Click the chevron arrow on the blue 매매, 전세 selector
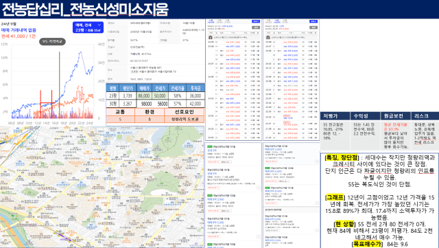Image resolution: width=439 pixels, height=248 pixels. [99, 25]
